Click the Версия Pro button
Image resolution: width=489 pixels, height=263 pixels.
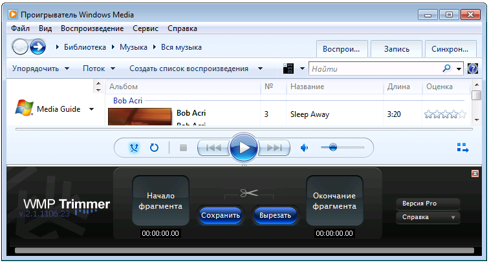(428, 204)
